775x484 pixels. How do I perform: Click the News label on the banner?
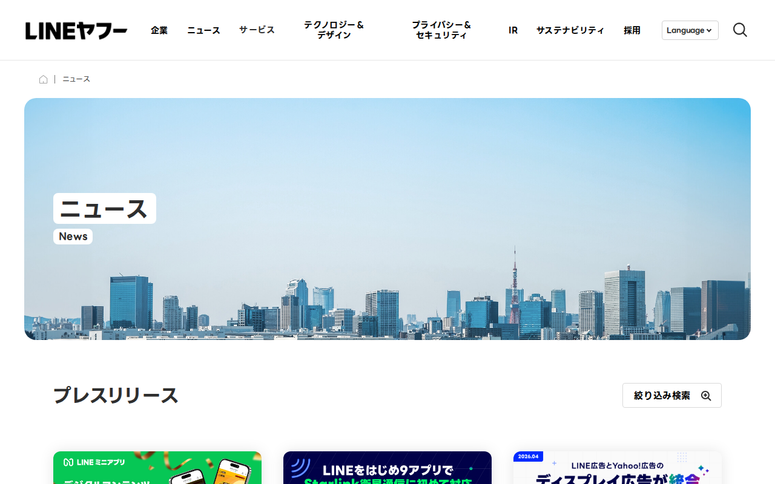[x=73, y=237]
